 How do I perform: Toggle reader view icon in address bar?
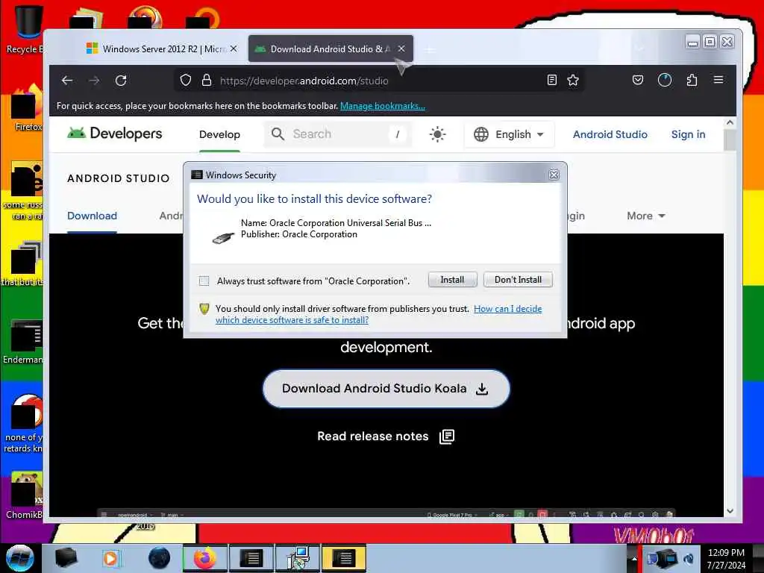click(x=551, y=80)
